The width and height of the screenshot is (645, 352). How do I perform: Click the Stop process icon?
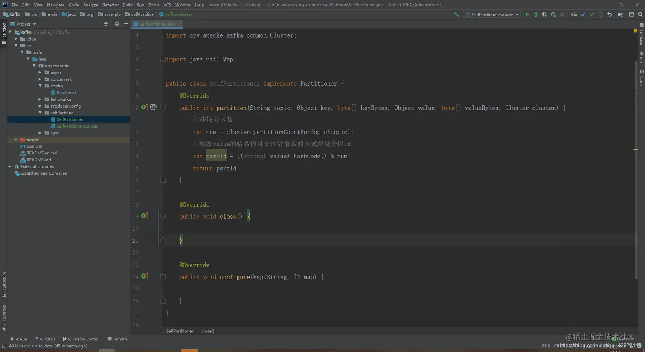tap(562, 15)
